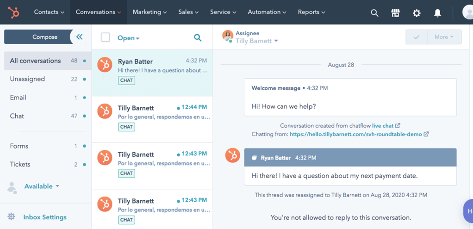Mark conversation closed with checkmark button
The width and height of the screenshot is (473, 229).
(417, 37)
